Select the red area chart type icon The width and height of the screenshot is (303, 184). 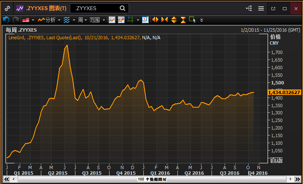pyautogui.click(x=26, y=20)
